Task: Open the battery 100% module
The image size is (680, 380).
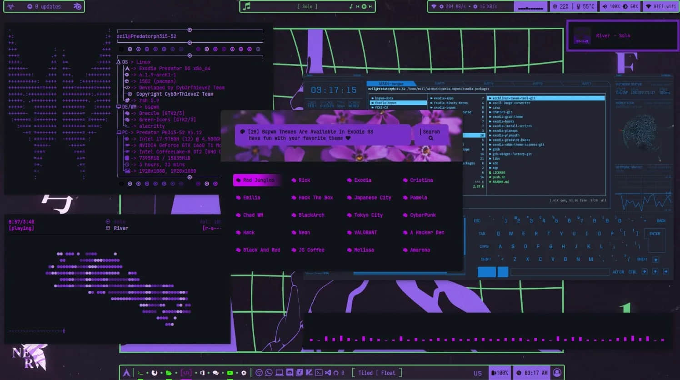Action: (500, 373)
